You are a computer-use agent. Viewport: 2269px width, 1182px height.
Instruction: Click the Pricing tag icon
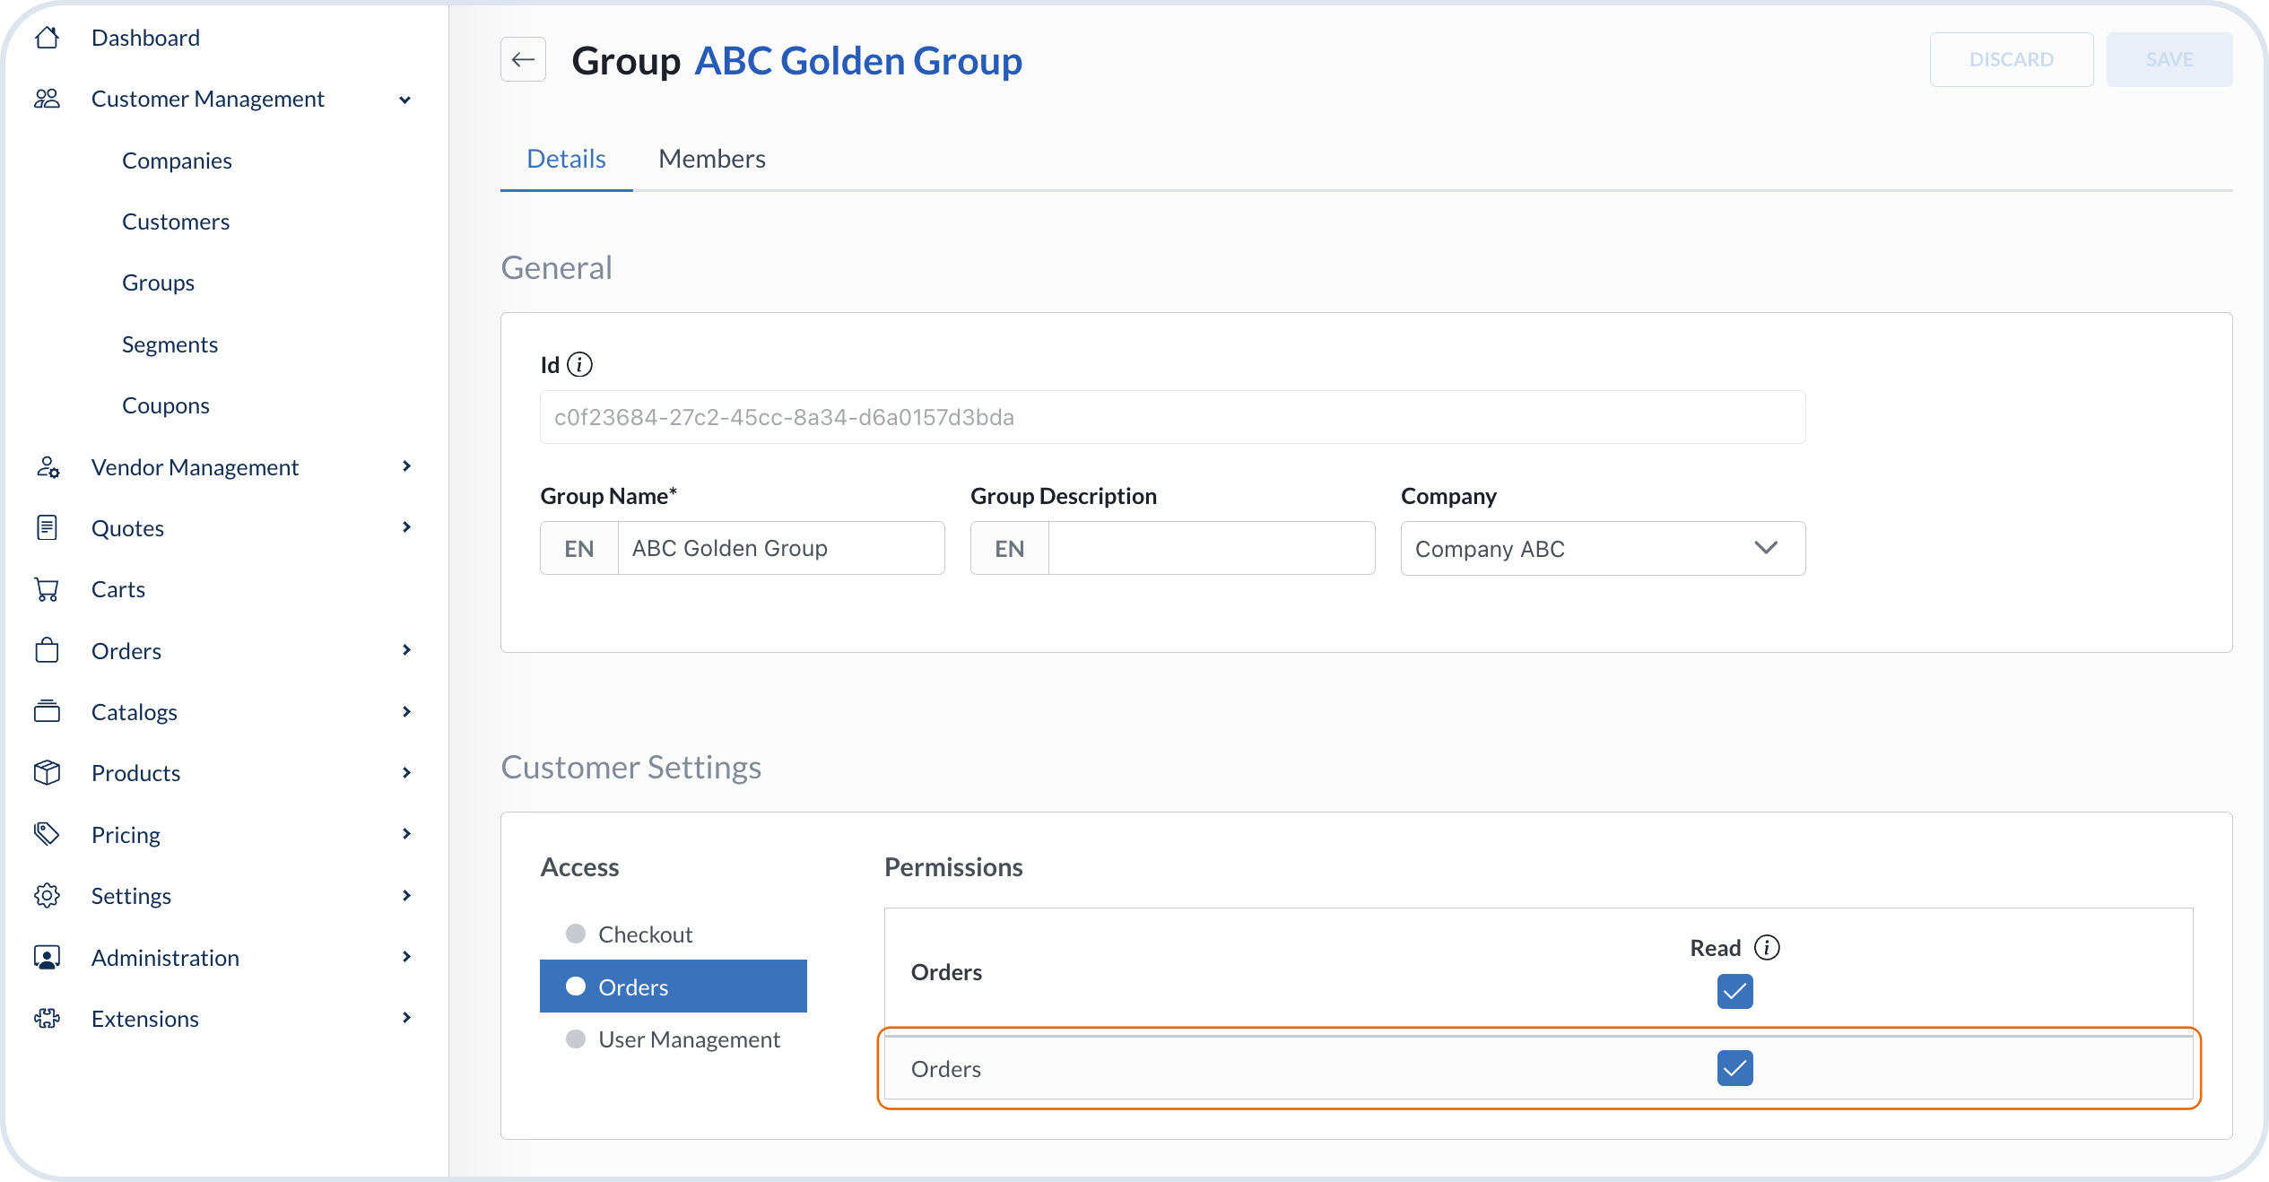point(47,834)
